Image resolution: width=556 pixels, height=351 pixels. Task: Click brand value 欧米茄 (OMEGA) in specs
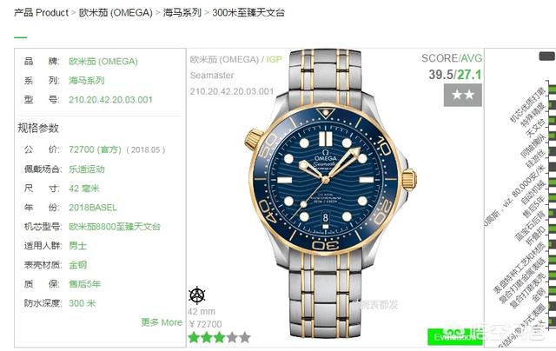point(103,62)
